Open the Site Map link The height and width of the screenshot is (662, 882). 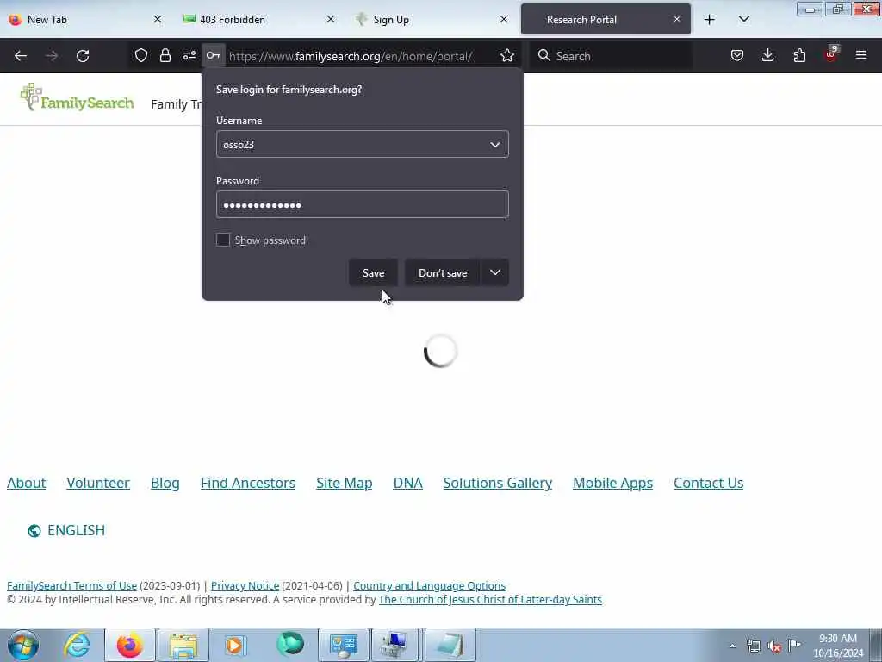[345, 483]
